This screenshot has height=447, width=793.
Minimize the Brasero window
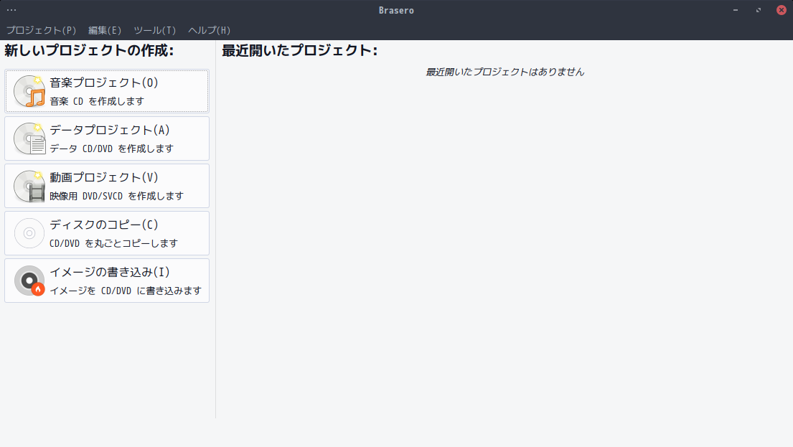736,10
